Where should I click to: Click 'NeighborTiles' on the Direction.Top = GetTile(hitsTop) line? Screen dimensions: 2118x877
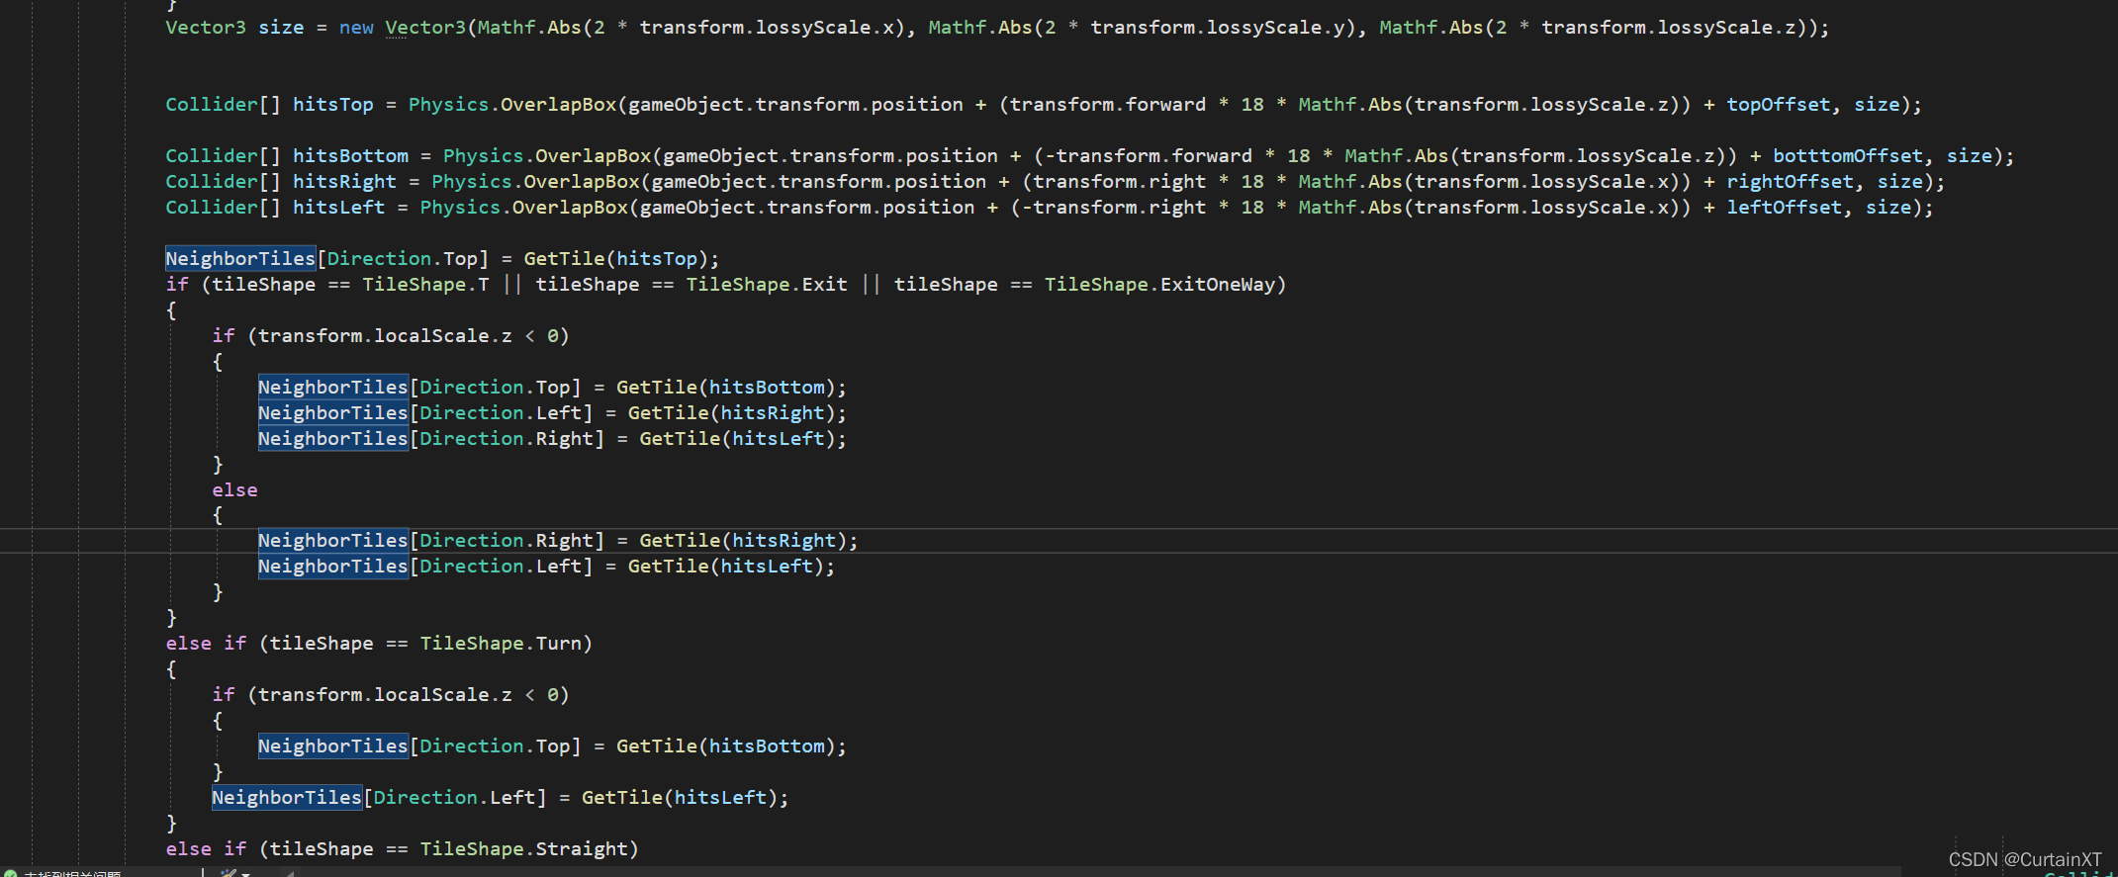(x=240, y=259)
